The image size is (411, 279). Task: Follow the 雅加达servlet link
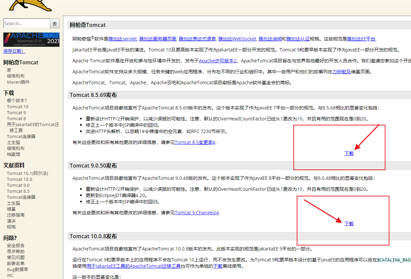click(122, 39)
